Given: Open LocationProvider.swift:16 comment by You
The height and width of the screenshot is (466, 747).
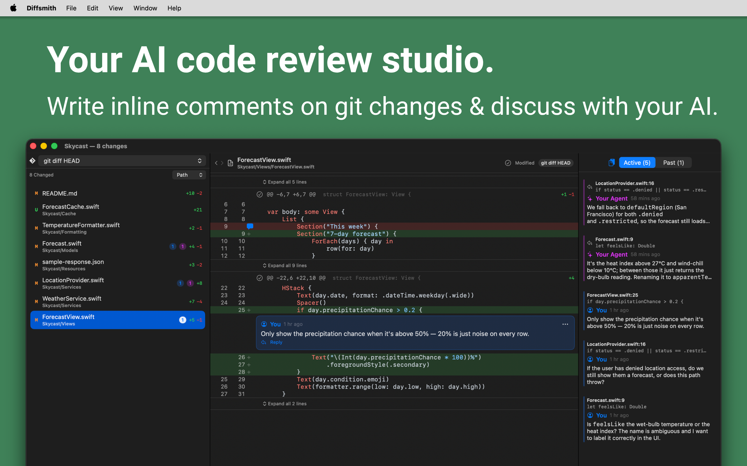Looking at the screenshot, I should click(x=648, y=363).
